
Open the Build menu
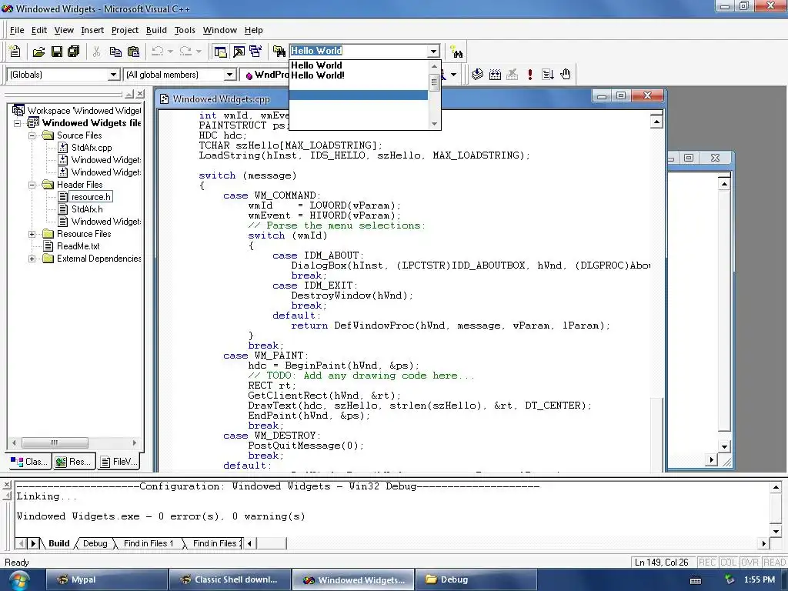(x=156, y=30)
